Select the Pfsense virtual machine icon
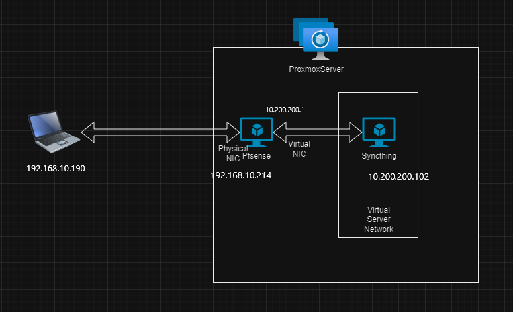Viewport: 513px width, 312px height. pyautogui.click(x=257, y=132)
